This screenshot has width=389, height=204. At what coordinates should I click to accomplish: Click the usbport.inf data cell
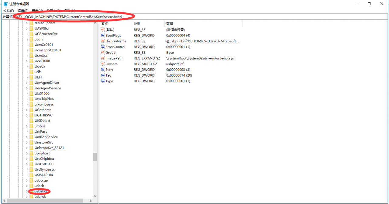point(175,64)
